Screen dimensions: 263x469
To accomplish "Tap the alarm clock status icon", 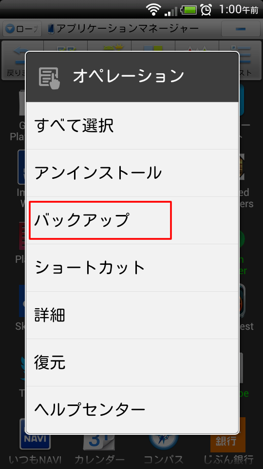I will click(207, 10).
